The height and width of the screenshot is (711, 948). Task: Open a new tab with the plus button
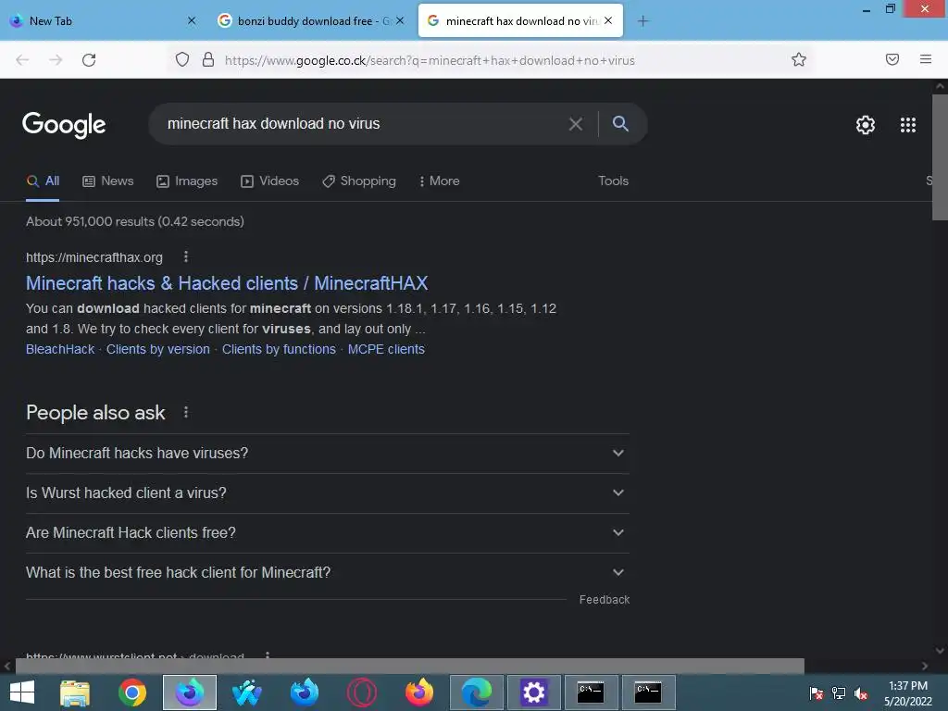[x=642, y=21]
